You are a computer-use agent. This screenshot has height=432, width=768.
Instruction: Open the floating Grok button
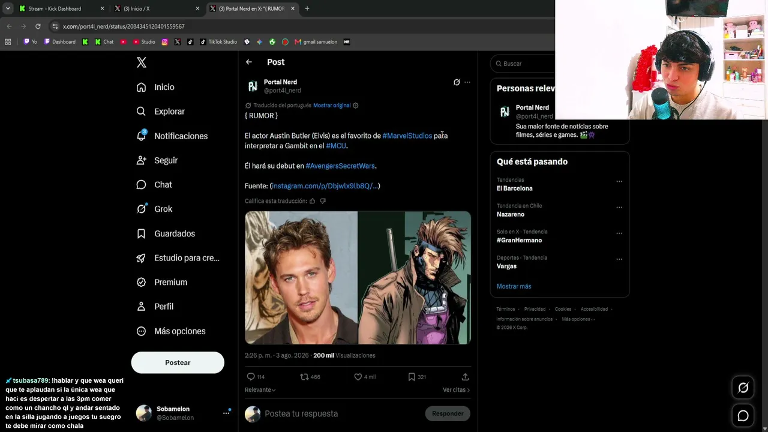coord(743,388)
